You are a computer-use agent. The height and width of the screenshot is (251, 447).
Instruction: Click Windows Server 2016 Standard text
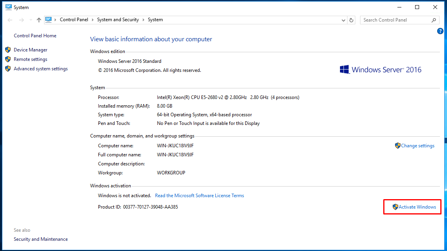[x=130, y=61]
